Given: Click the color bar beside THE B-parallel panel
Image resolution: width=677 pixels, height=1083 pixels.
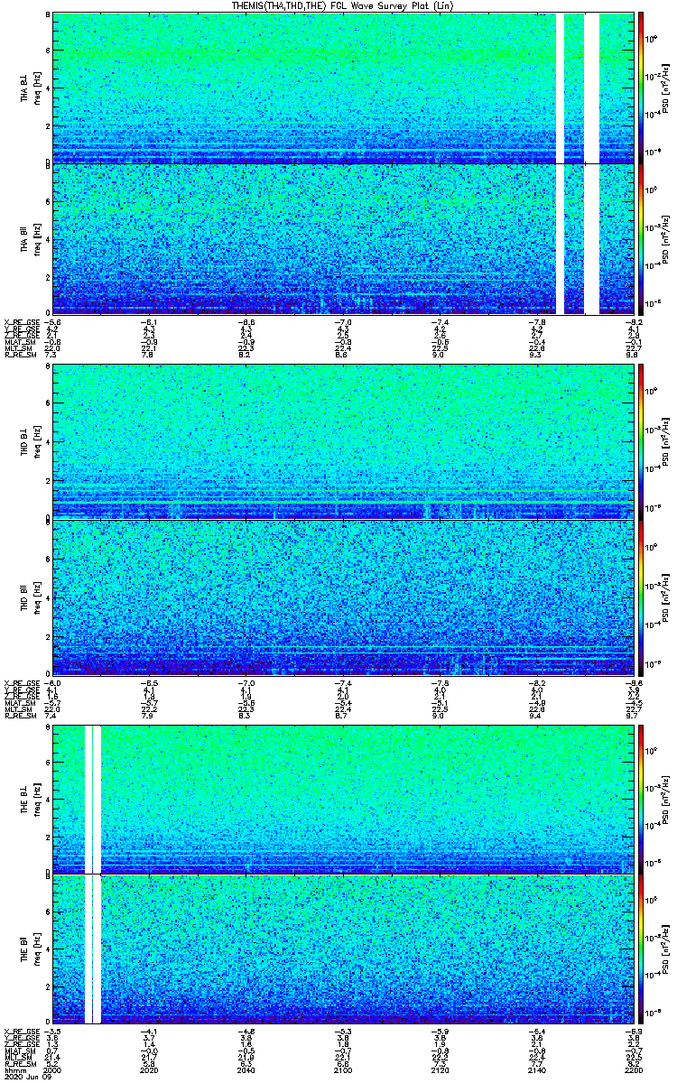Looking at the screenshot, I should (640, 949).
